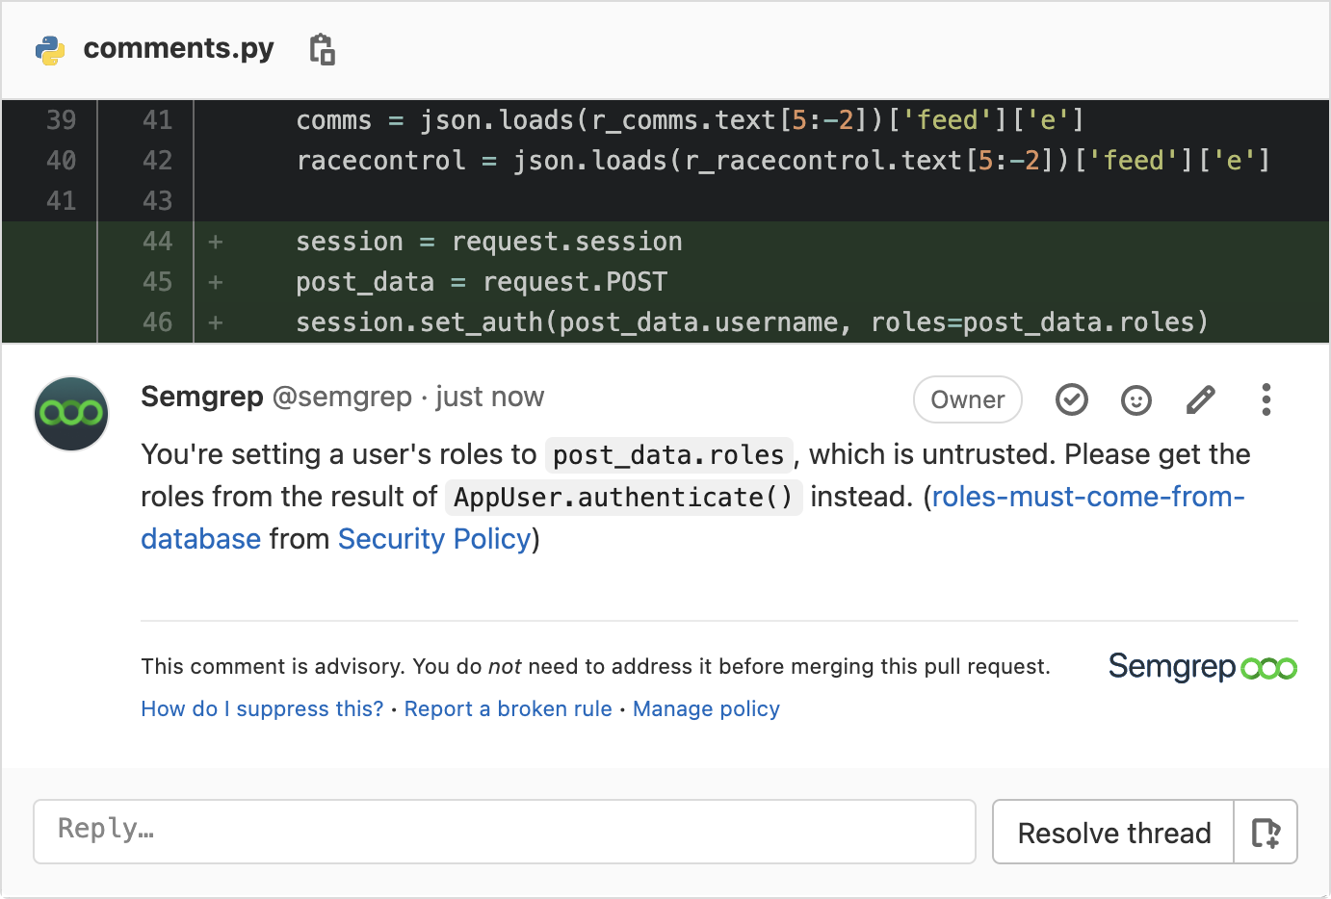Open the comment's three-dot options menu
Image resolution: width=1331 pixels, height=899 pixels.
pyautogui.click(x=1266, y=399)
